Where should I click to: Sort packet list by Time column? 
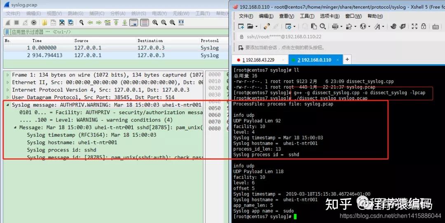pos(37,40)
